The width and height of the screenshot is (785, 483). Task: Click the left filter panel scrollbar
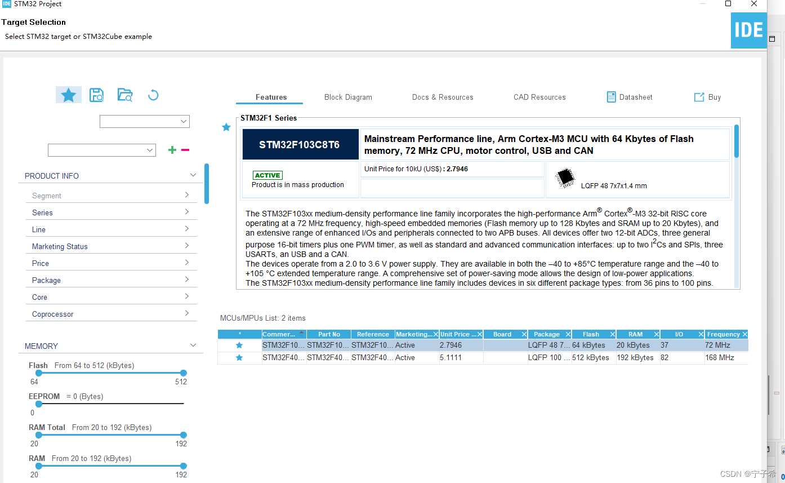point(207,184)
